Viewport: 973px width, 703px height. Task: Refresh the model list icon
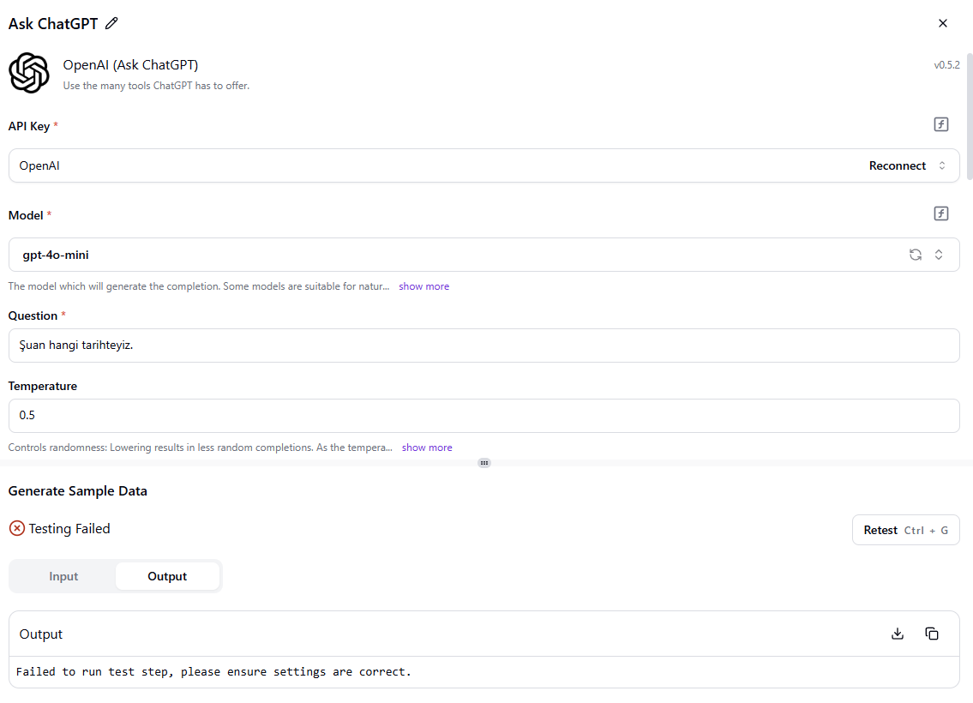916,255
